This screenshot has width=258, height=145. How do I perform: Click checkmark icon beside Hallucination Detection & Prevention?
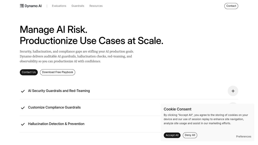23,124
